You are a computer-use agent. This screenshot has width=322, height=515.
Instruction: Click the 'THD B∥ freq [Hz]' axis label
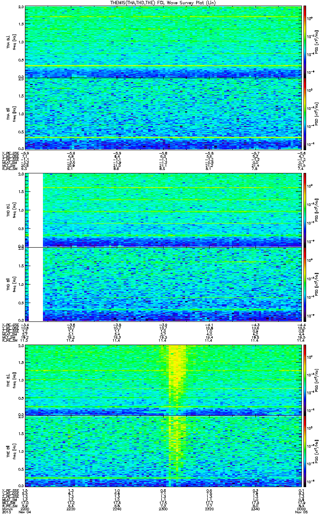coord(11,284)
